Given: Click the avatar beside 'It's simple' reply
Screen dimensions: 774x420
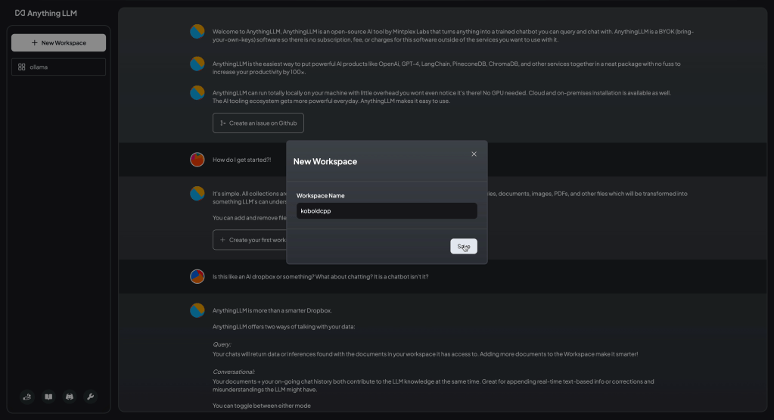Looking at the screenshot, I should pyautogui.click(x=197, y=194).
